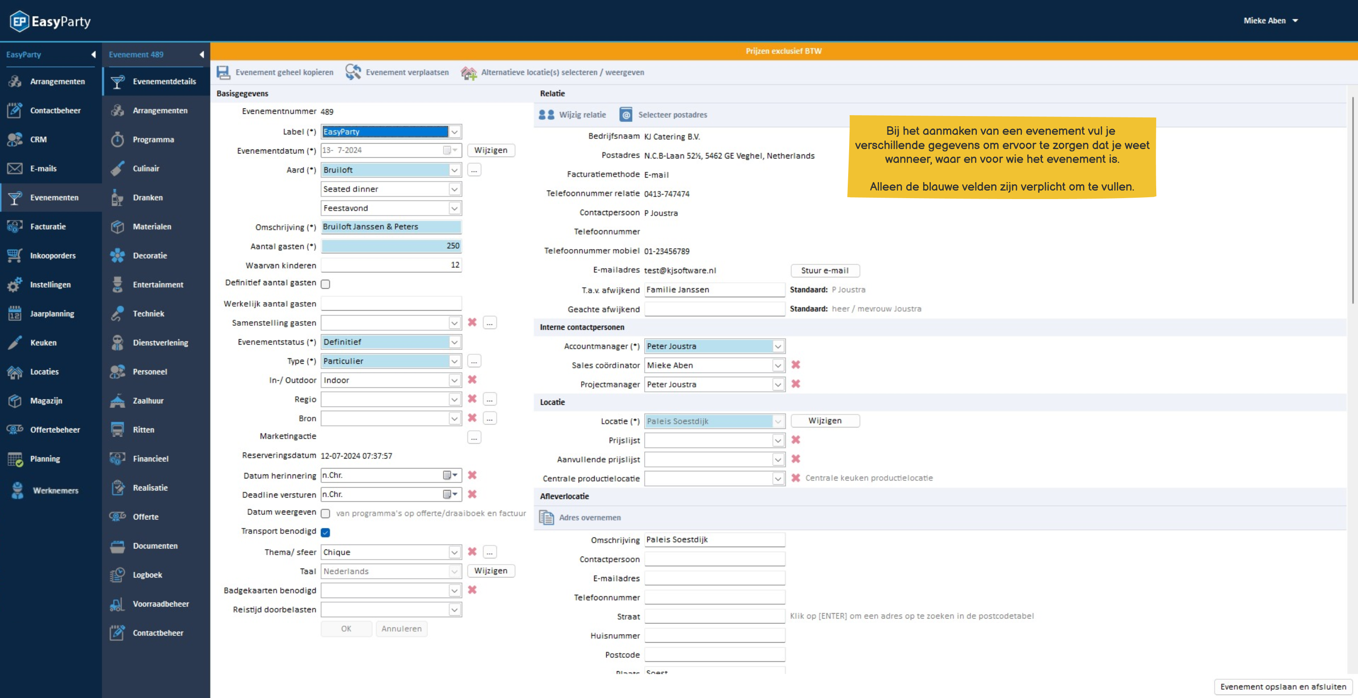Open the Magazijn box icon
1358x698 pixels.
click(x=15, y=400)
